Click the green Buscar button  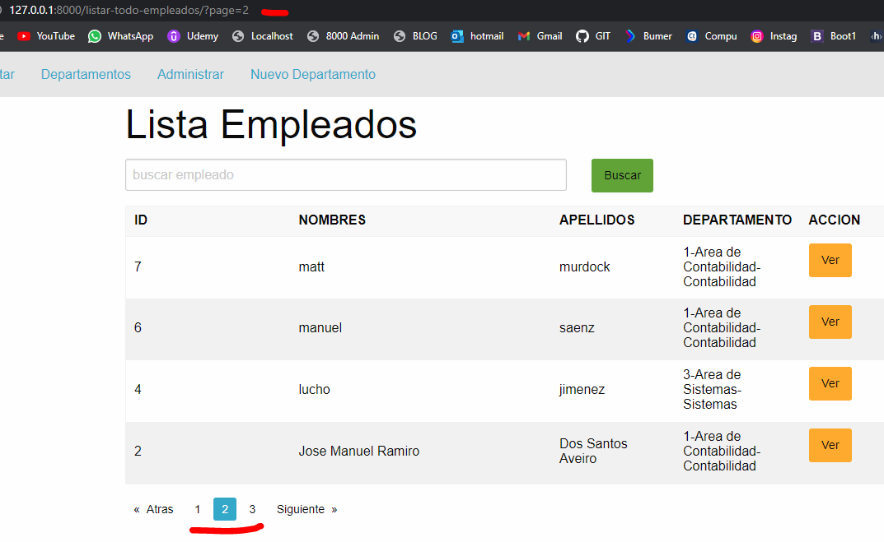tap(622, 175)
